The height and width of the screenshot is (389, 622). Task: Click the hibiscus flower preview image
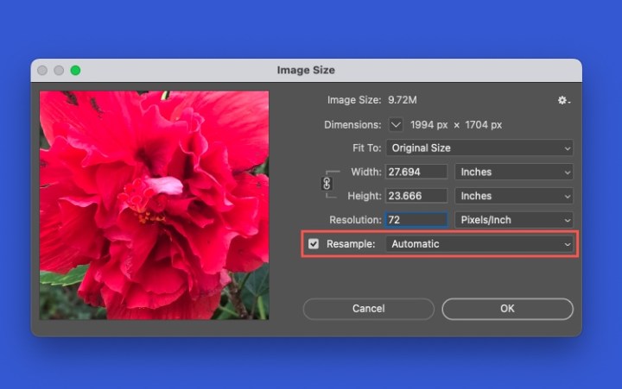(x=154, y=205)
